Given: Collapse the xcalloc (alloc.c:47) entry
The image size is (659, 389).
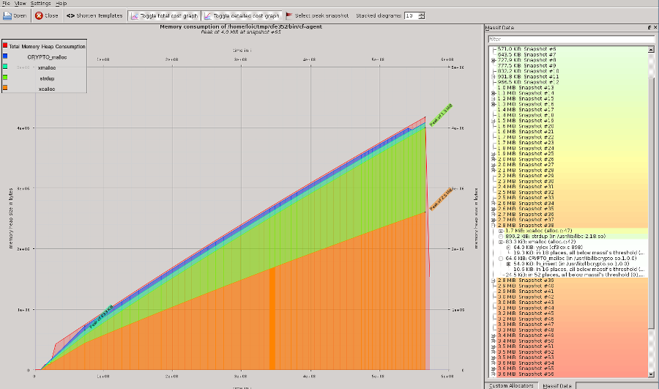Looking at the screenshot, I should [x=499, y=231].
